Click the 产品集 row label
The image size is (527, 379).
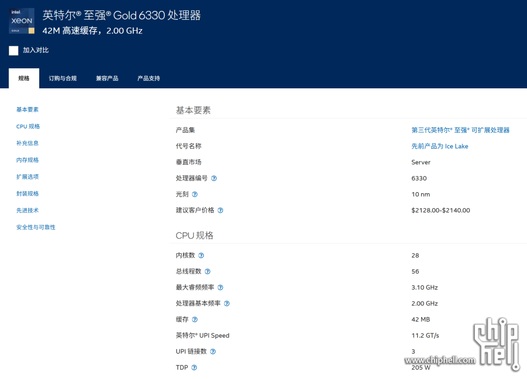tap(185, 130)
